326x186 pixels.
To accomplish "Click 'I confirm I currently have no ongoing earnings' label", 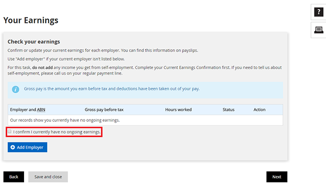I will pos(57,132).
